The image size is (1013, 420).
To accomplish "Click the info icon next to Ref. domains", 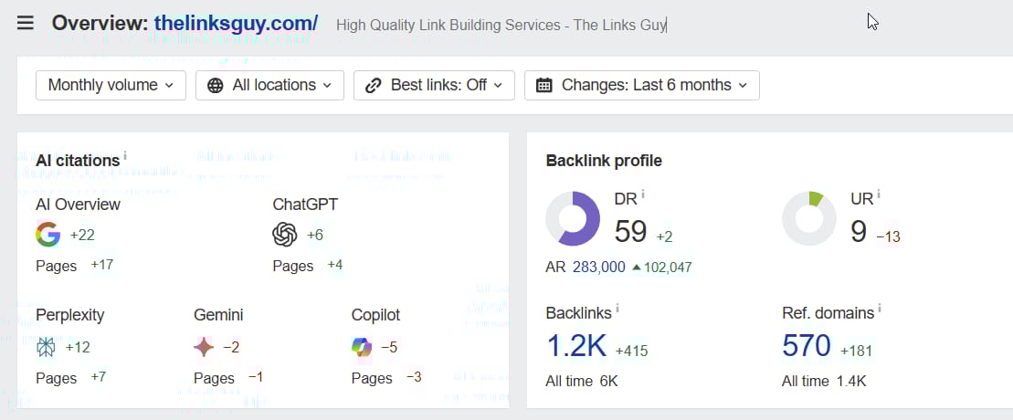I will 880,309.
